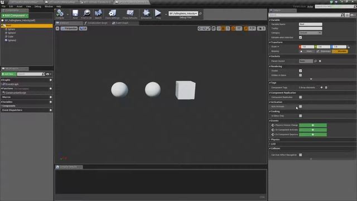Add Physics Volume Changed event
Image resolution: width=357 pixels, height=201 pixels.
pyautogui.click(x=313, y=125)
